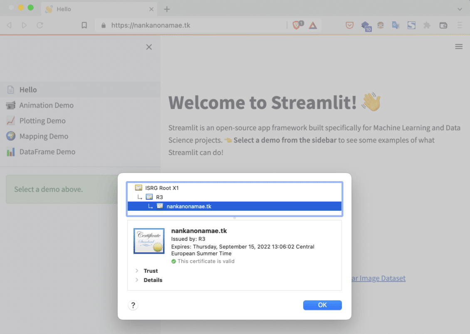Select nankanonamae.tk certificate row
This screenshot has height=334, width=470.
click(x=235, y=206)
